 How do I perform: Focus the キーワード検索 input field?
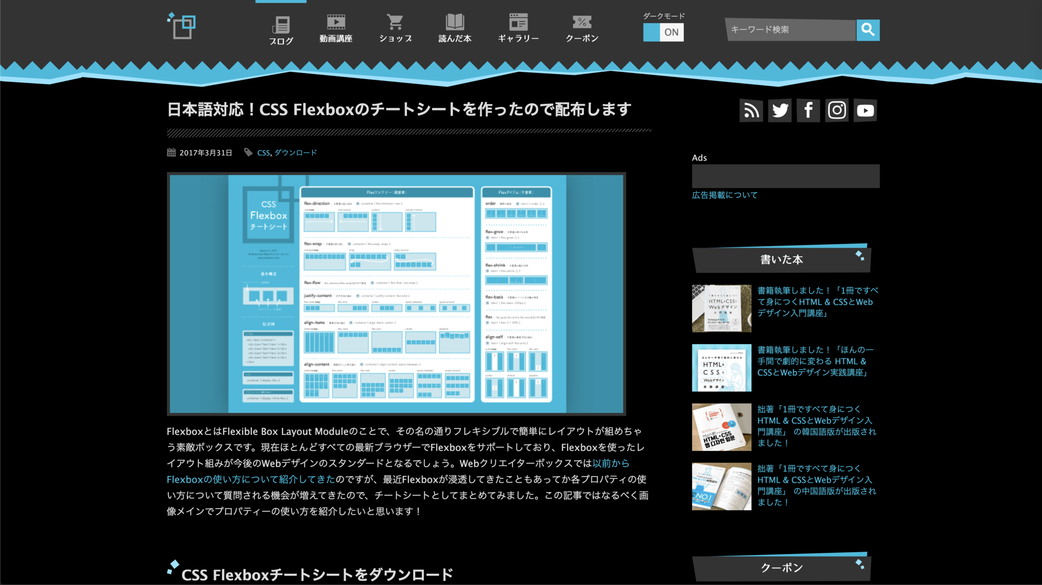point(791,30)
